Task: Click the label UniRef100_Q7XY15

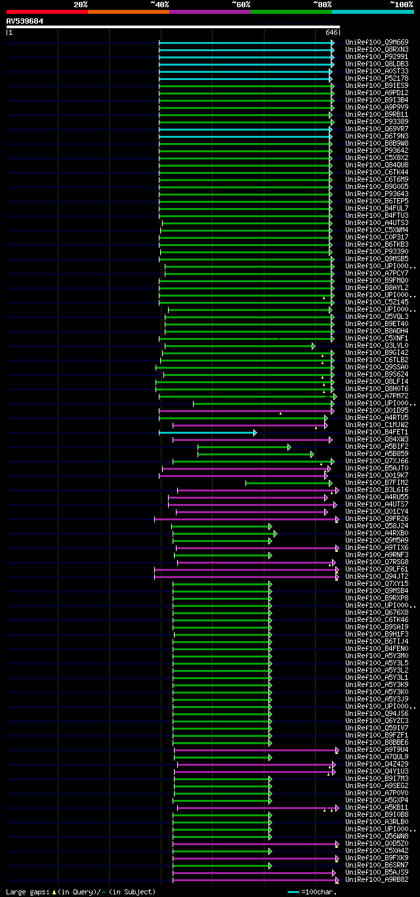Action: pos(377,584)
